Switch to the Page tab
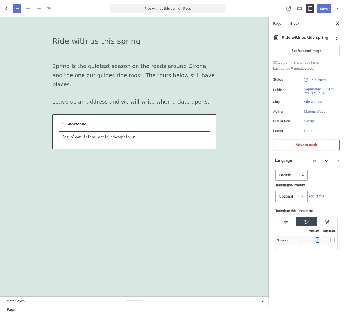Screen dimensions: 344x314 tap(277, 24)
